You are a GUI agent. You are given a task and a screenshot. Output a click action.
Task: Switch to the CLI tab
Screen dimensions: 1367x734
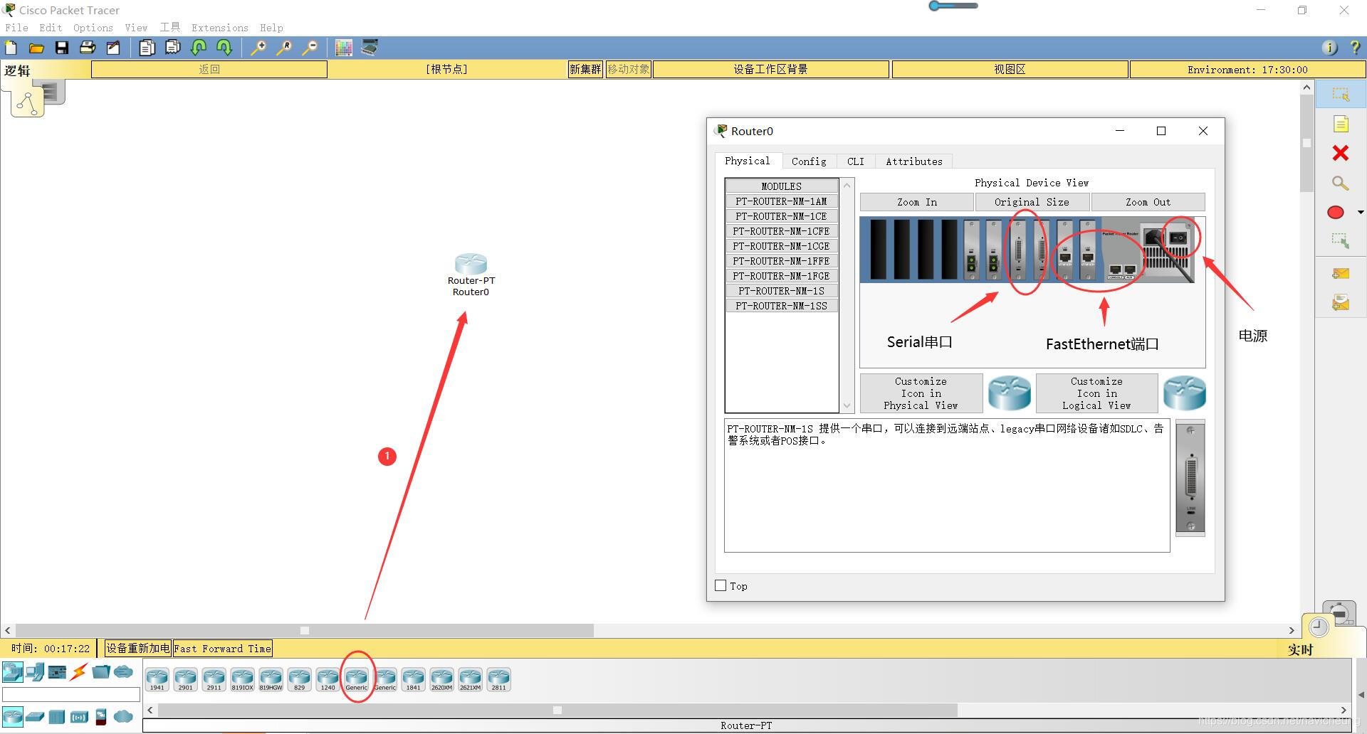[x=855, y=161]
